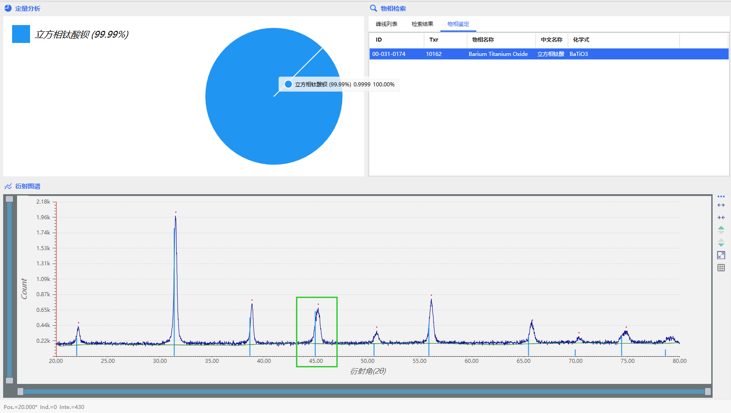The image size is (731, 413).
Task: Click the pie icon beside 定量分析
Action: pyautogui.click(x=8, y=9)
